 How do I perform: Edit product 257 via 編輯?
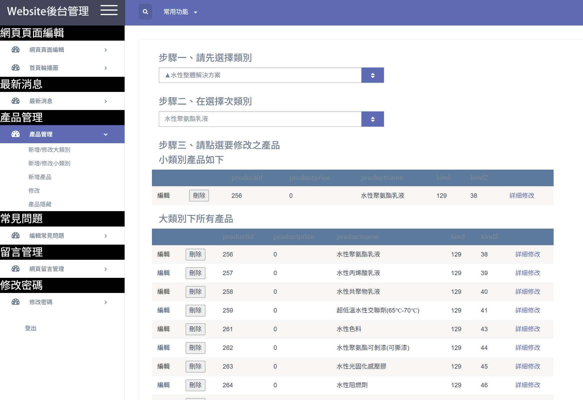(x=163, y=273)
